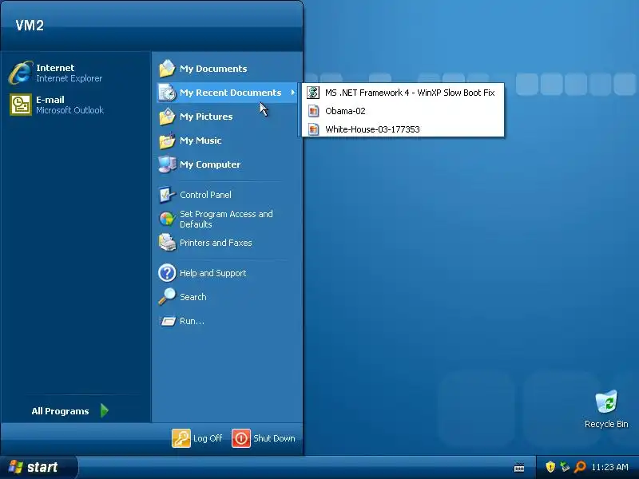The width and height of the screenshot is (639, 479).
Task: Click the orange magnifier tray icon
Action: (x=580, y=466)
